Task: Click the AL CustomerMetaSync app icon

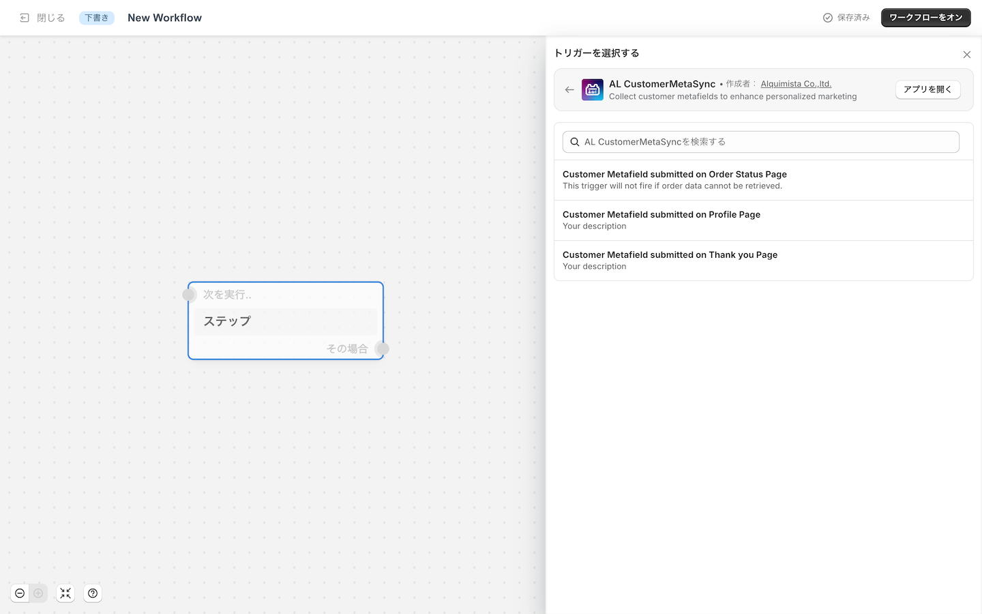Action: point(592,89)
